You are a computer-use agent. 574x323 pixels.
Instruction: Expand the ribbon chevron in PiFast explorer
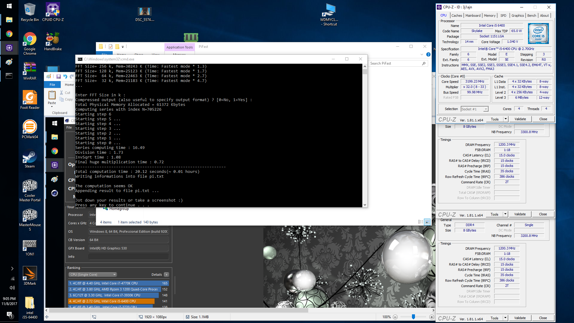422,54
